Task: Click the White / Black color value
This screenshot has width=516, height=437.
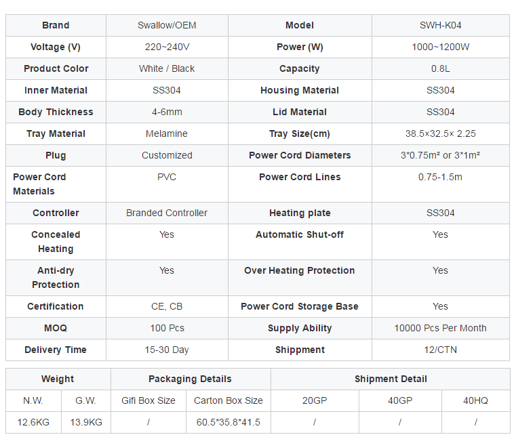Action: click(167, 68)
